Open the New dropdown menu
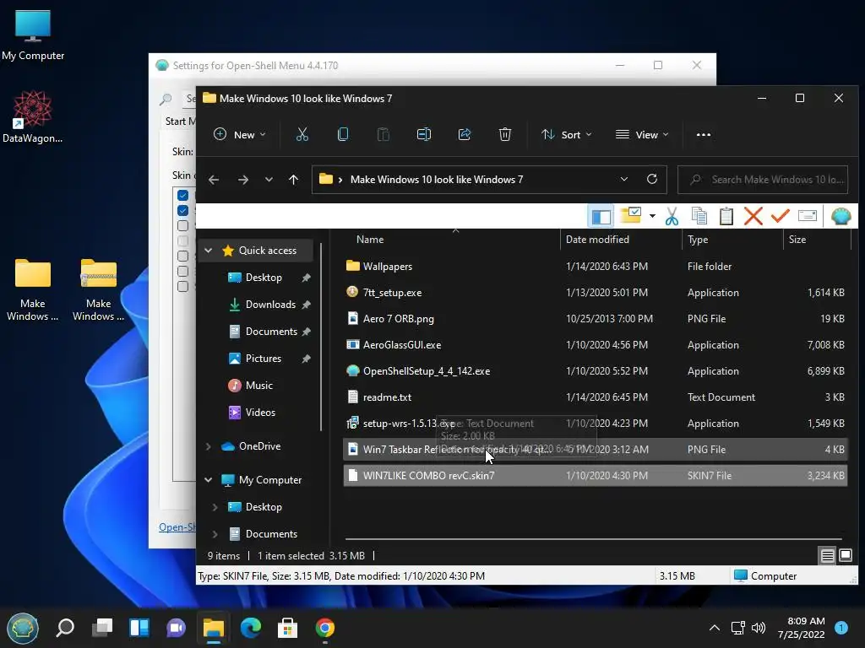The height and width of the screenshot is (648, 865). click(239, 134)
